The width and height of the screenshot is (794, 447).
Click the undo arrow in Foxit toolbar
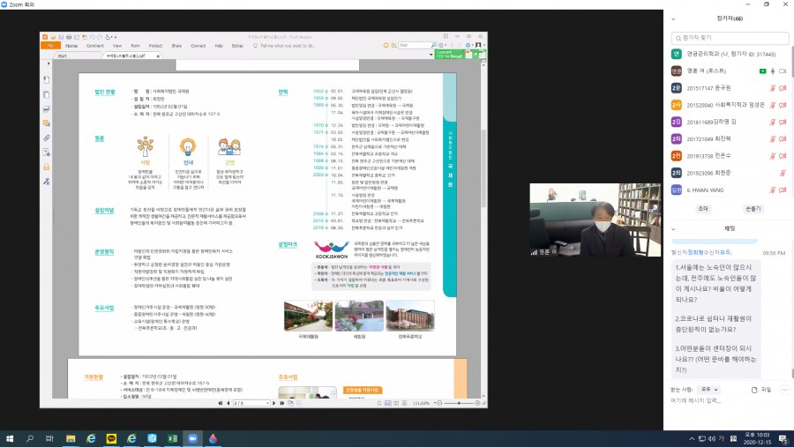tap(92, 37)
